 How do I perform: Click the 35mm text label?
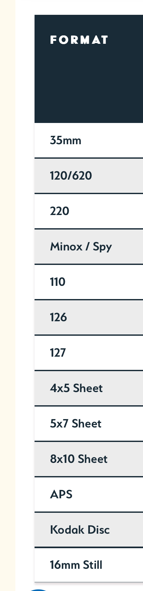66,141
